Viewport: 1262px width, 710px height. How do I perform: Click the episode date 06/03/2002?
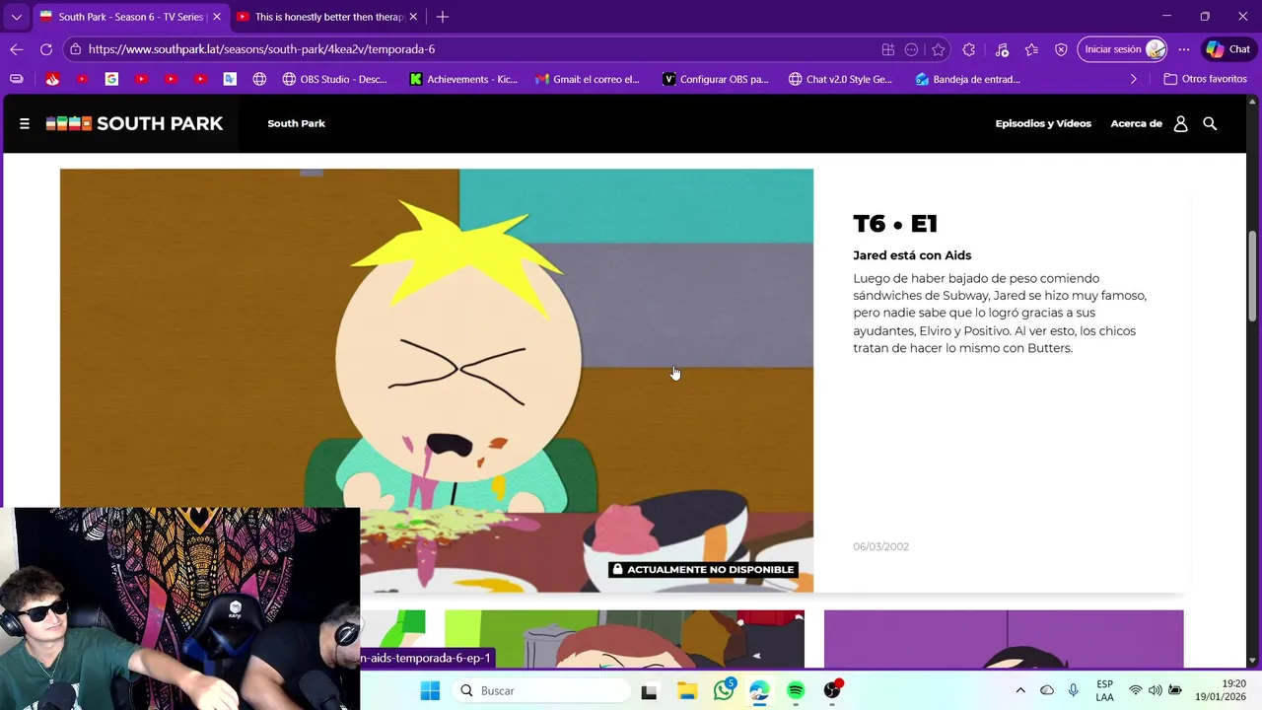point(880,546)
